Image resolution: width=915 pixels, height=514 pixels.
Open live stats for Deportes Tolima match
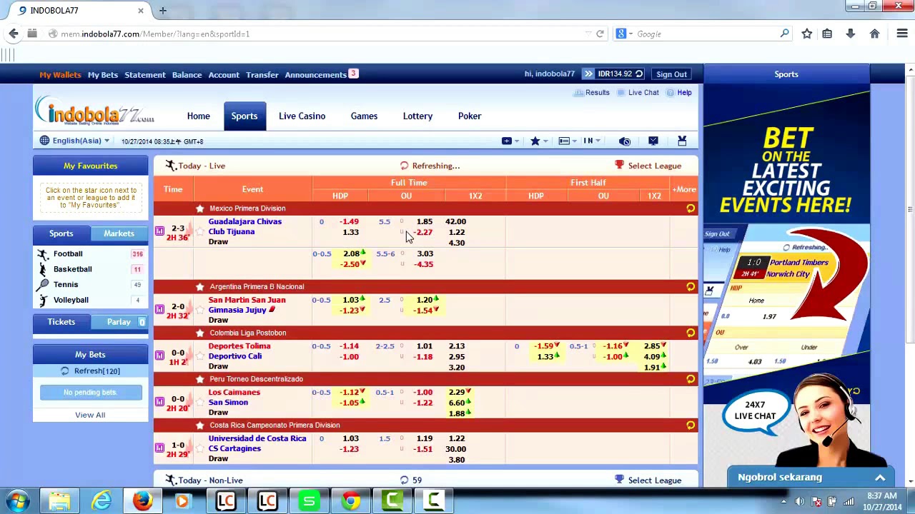(x=159, y=356)
